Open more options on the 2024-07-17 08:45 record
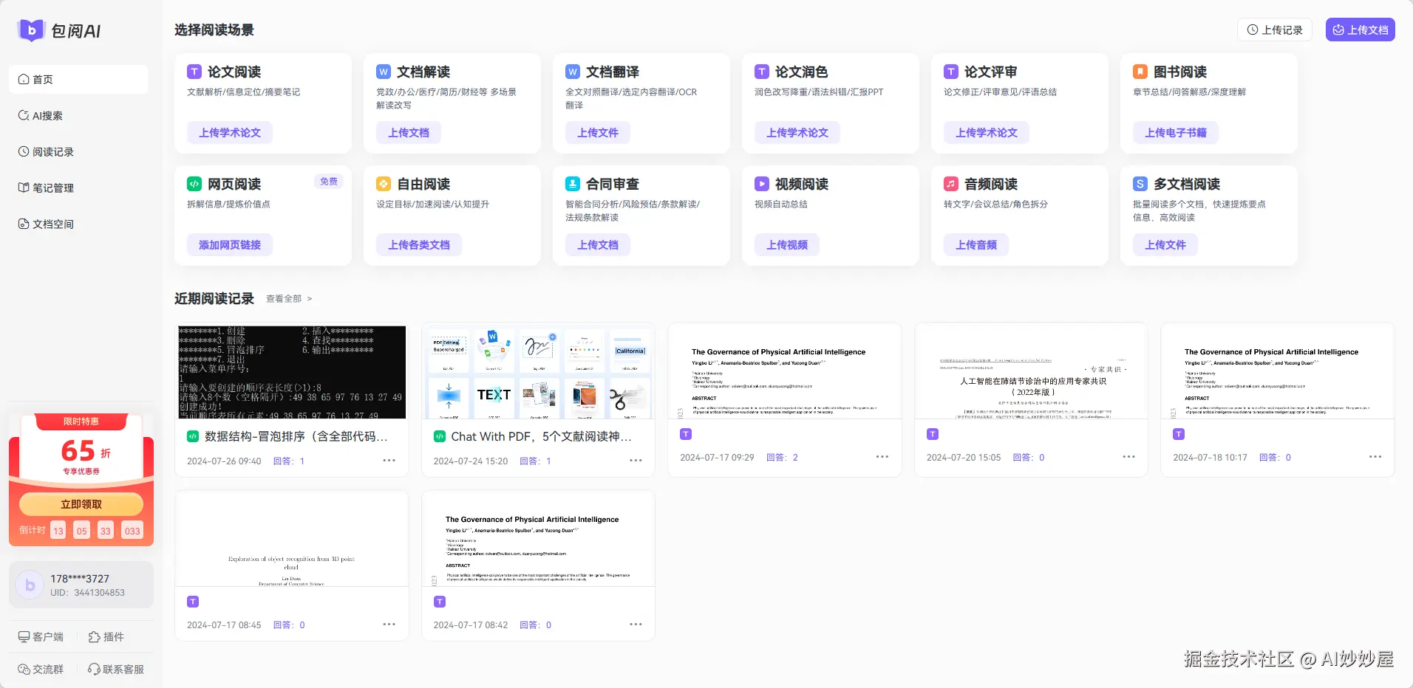This screenshot has width=1413, height=688. (389, 625)
